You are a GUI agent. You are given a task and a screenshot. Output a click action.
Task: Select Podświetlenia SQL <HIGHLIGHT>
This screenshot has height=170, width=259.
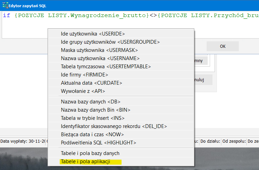tap(121, 143)
